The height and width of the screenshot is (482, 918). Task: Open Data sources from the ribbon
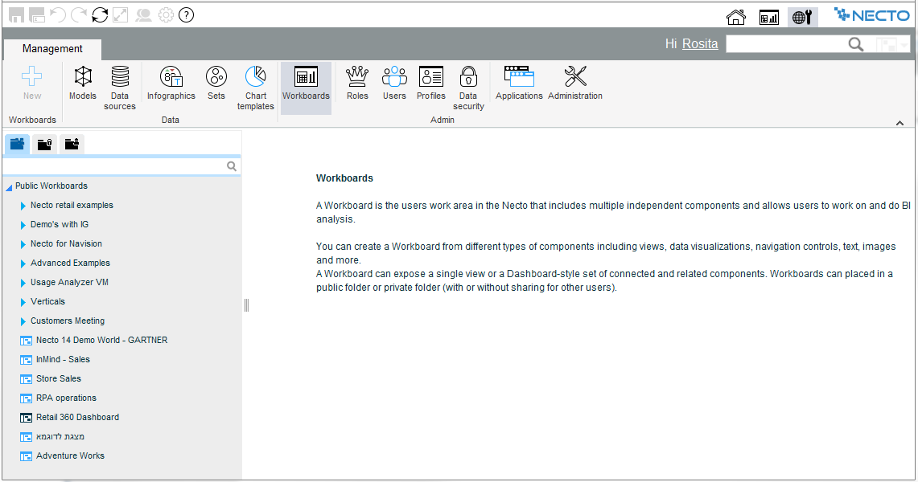(120, 84)
